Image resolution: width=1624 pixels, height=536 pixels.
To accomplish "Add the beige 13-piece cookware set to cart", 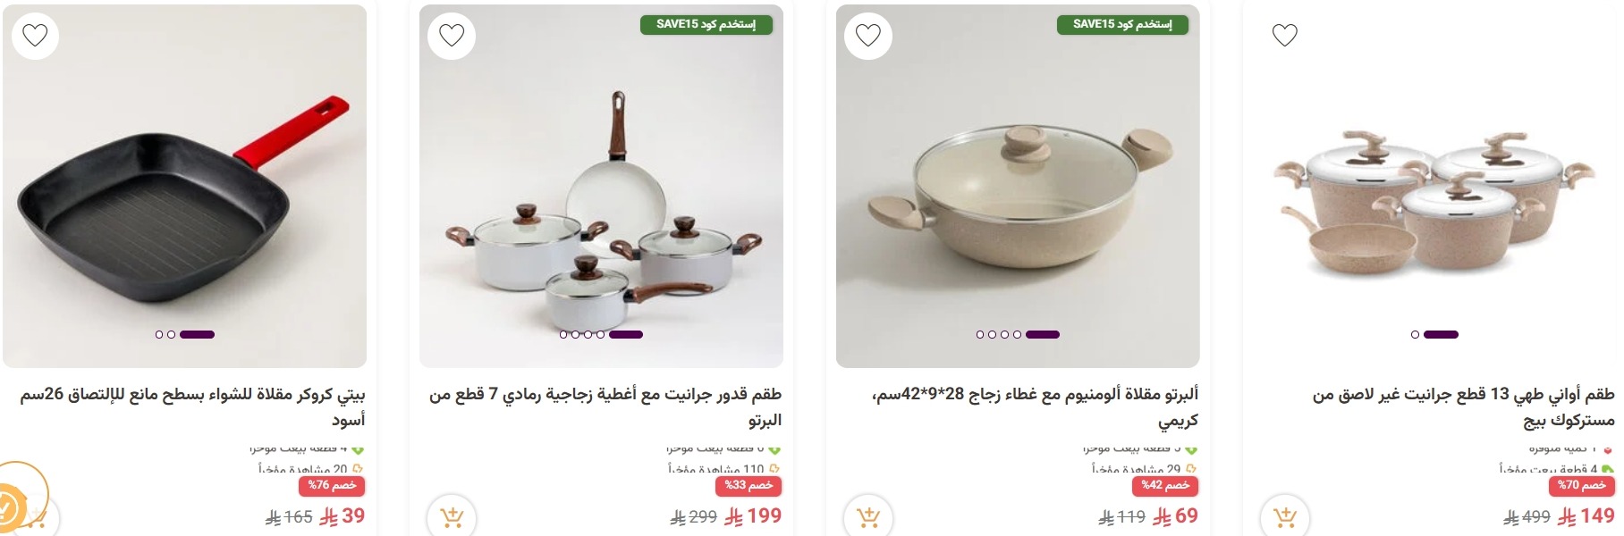I will (1285, 516).
